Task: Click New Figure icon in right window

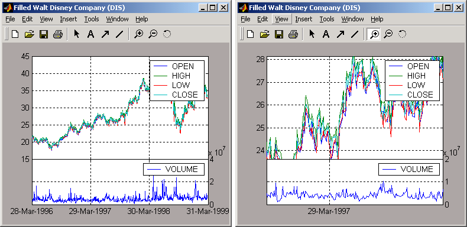Action: pos(250,34)
